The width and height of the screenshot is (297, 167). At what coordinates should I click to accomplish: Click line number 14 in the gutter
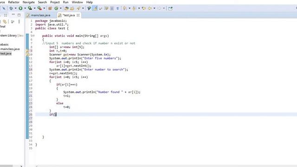point(31,70)
